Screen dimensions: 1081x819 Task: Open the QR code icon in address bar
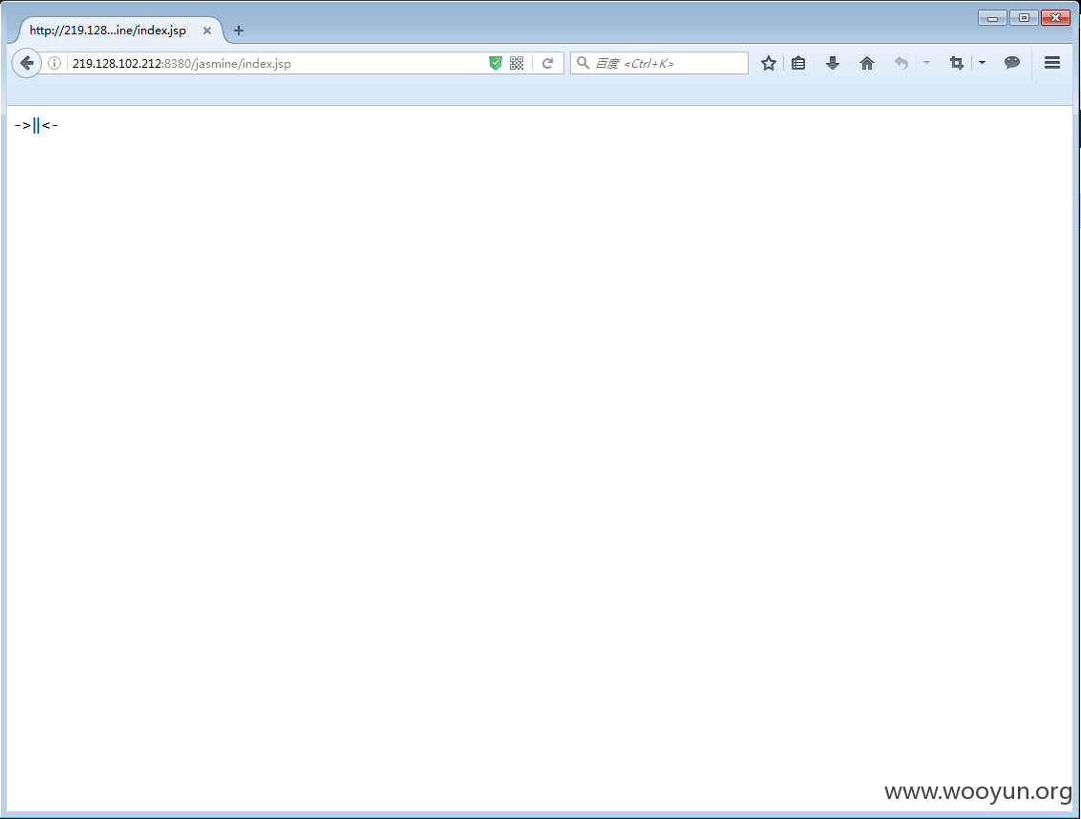pos(517,63)
